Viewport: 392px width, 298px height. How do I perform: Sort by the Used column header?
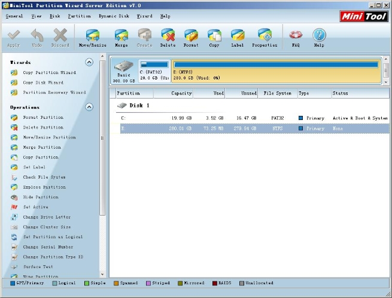209,93
